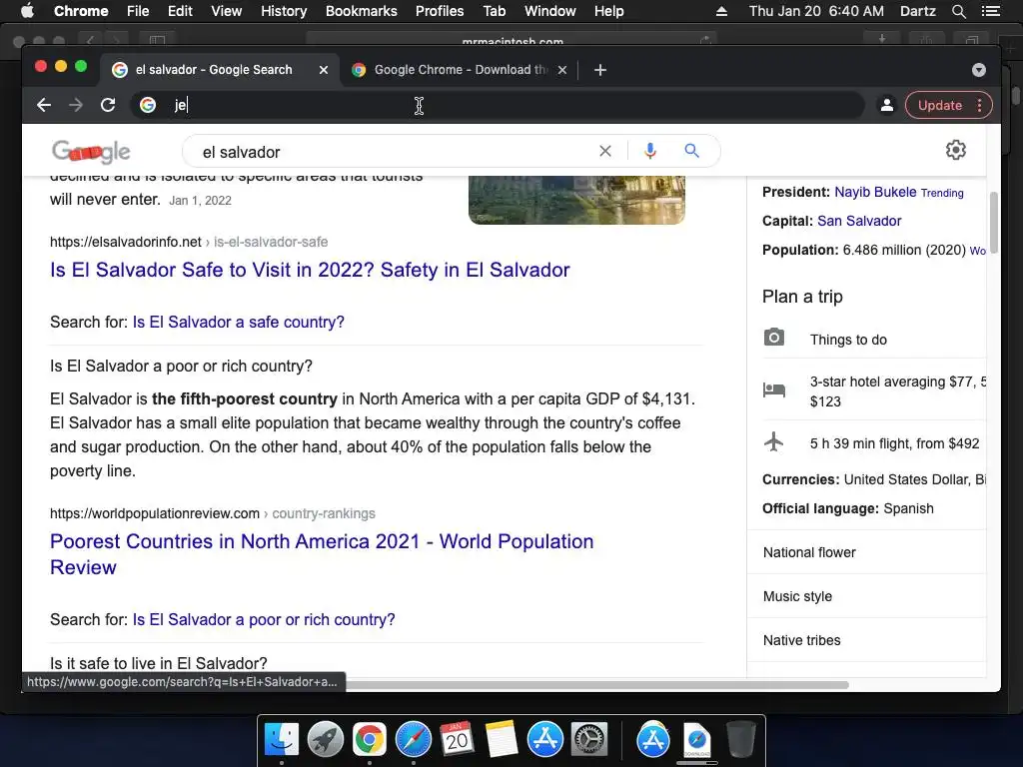Open the San Salvador capital link

(x=859, y=221)
